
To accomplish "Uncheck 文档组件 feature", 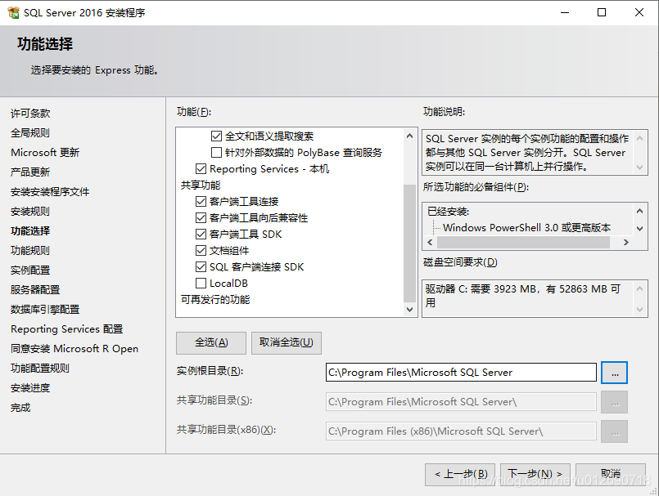I will (x=201, y=251).
